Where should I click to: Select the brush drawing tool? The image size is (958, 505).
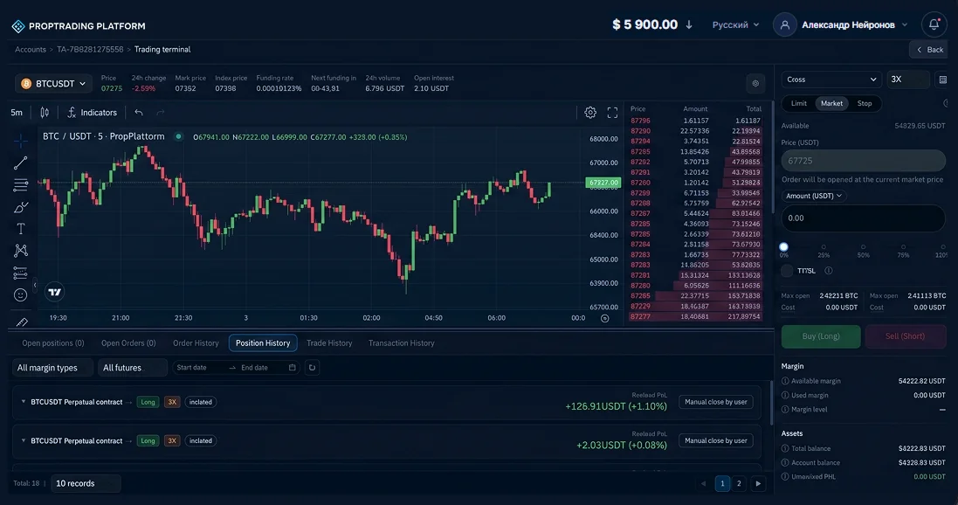pyautogui.click(x=21, y=207)
